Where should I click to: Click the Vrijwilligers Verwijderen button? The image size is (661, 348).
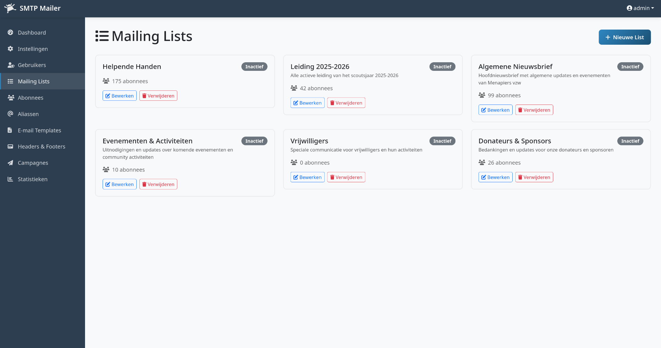pos(346,177)
